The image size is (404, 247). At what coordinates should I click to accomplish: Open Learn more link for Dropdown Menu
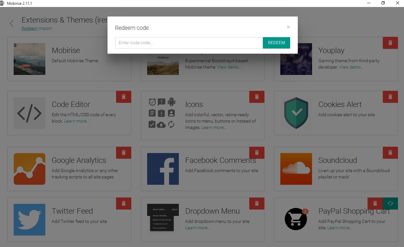[x=198, y=228]
